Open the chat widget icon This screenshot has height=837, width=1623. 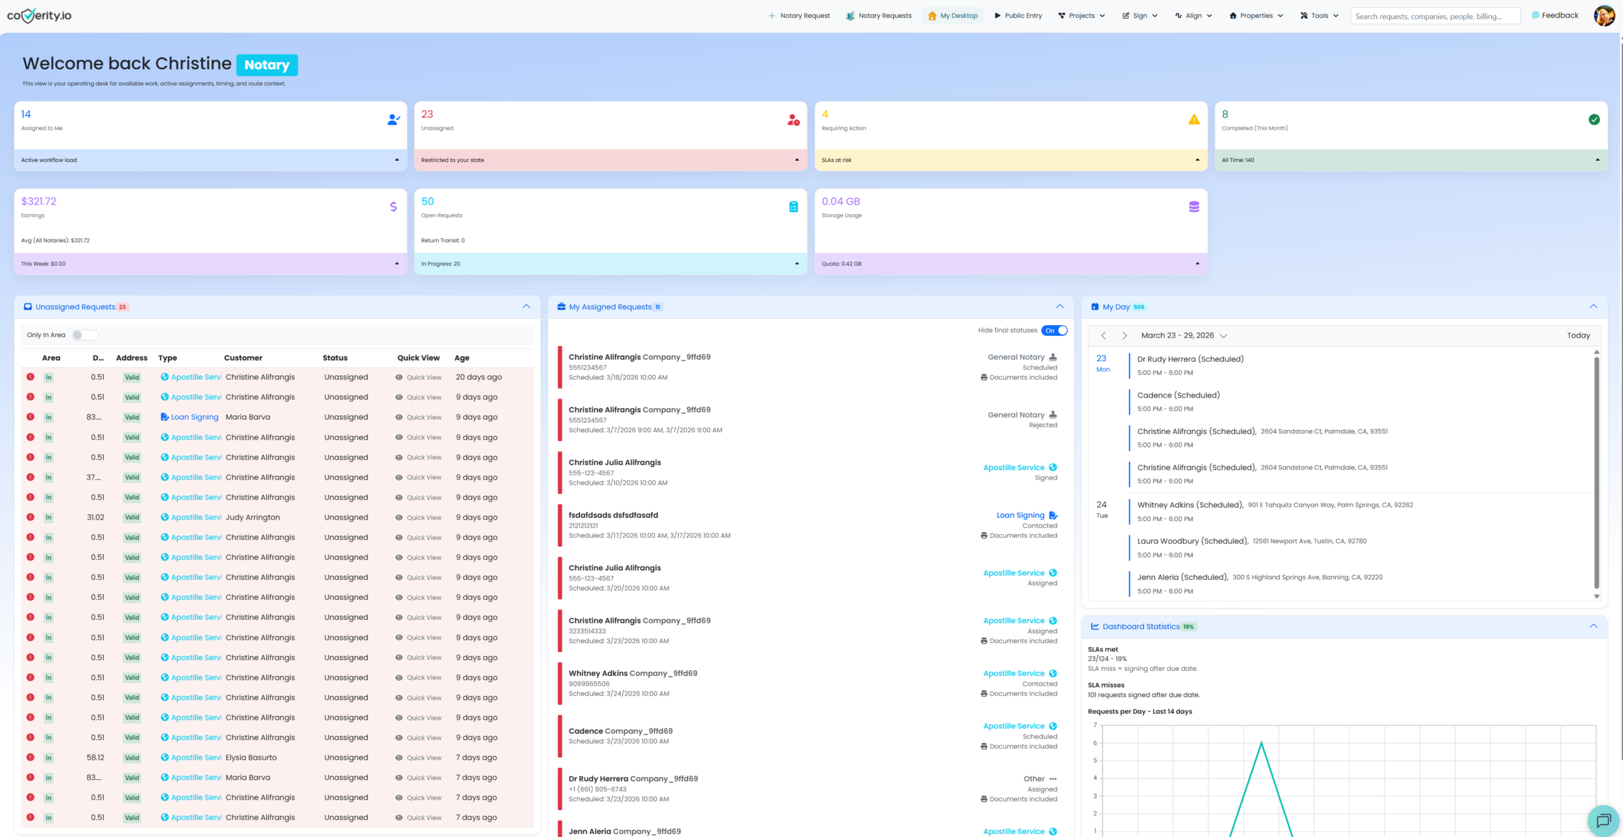click(x=1603, y=821)
